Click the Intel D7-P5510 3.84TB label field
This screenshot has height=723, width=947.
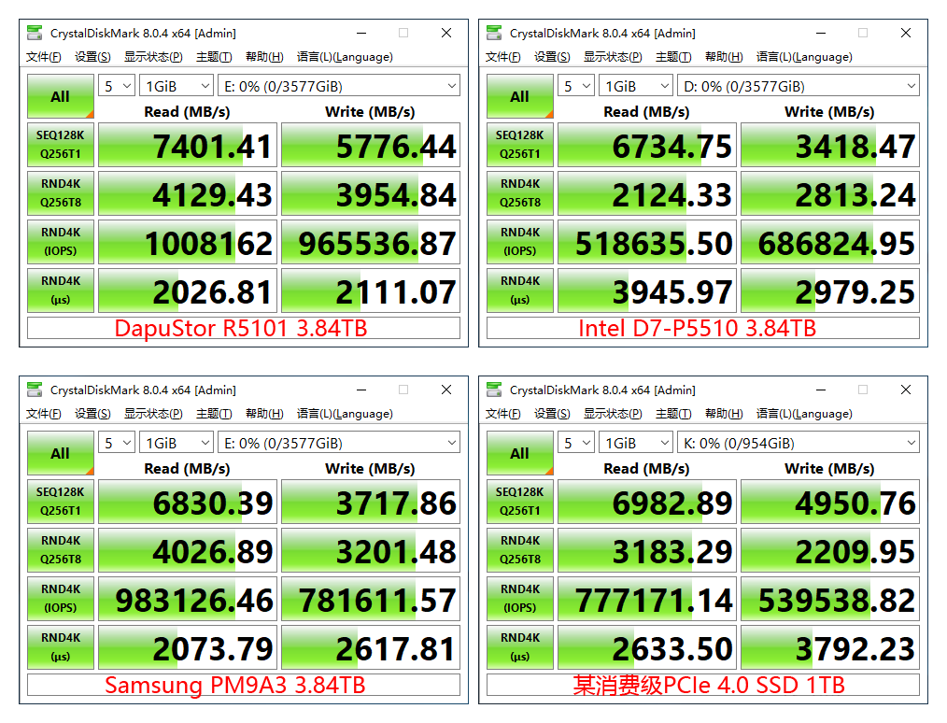703,328
